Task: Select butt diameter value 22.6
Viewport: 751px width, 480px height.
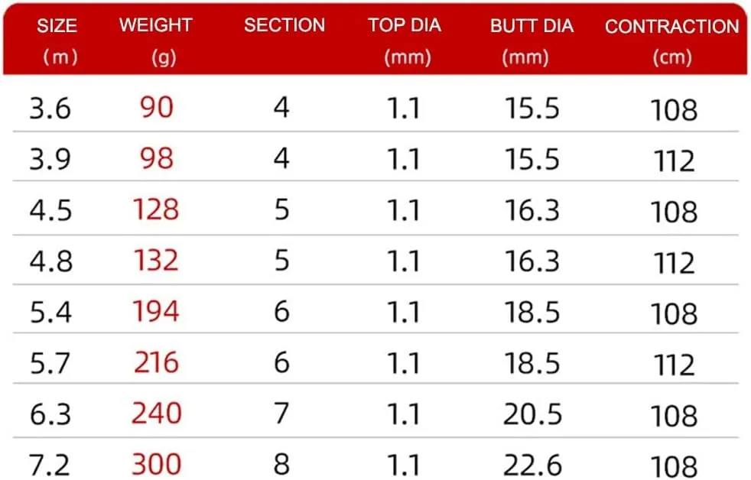Action: pos(532,465)
